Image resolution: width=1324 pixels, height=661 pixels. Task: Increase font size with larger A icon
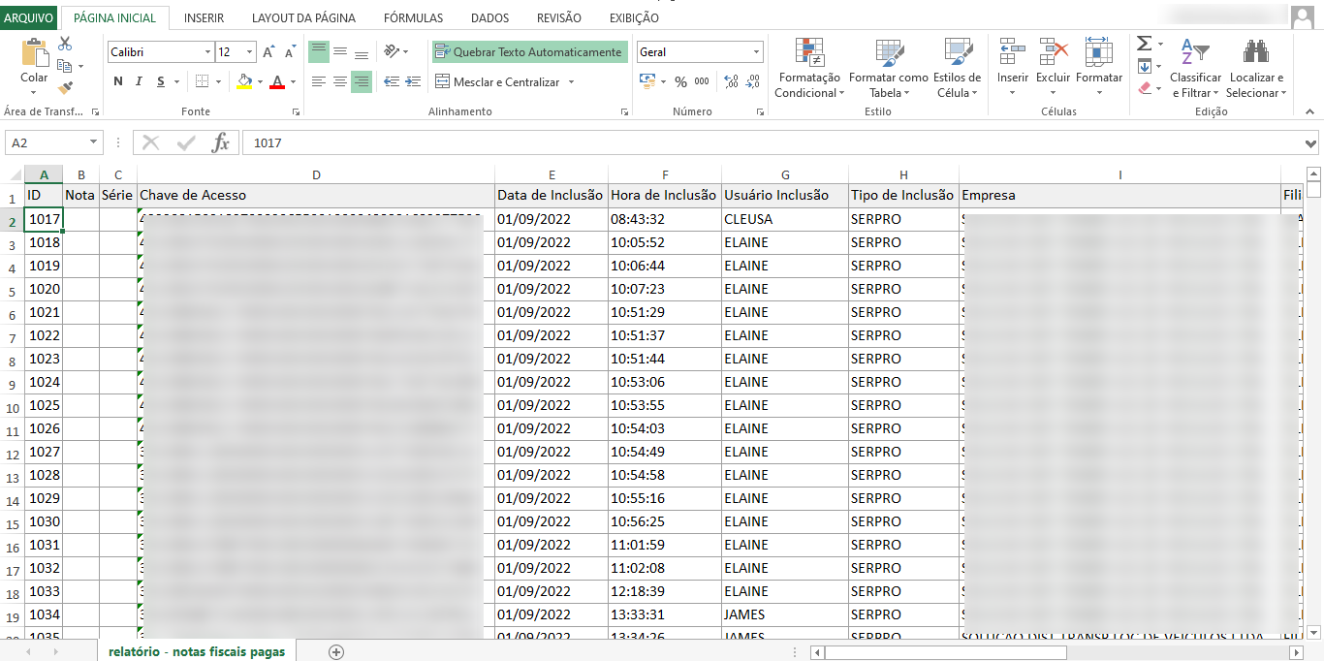[x=268, y=52]
